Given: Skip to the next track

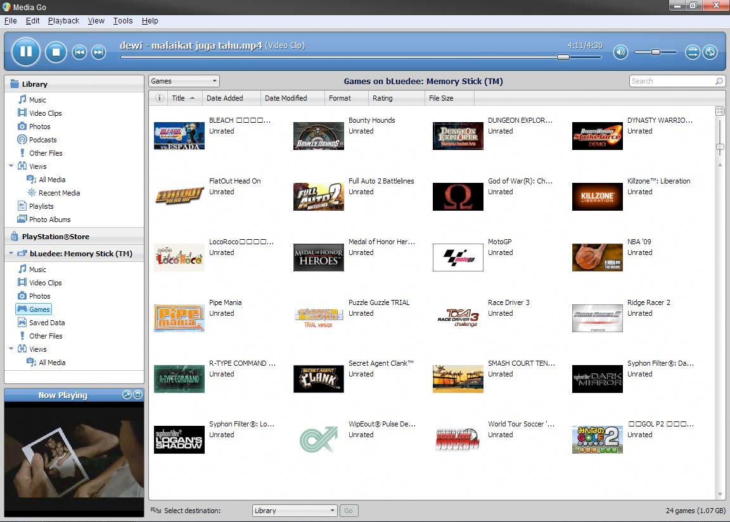Looking at the screenshot, I should tap(98, 52).
